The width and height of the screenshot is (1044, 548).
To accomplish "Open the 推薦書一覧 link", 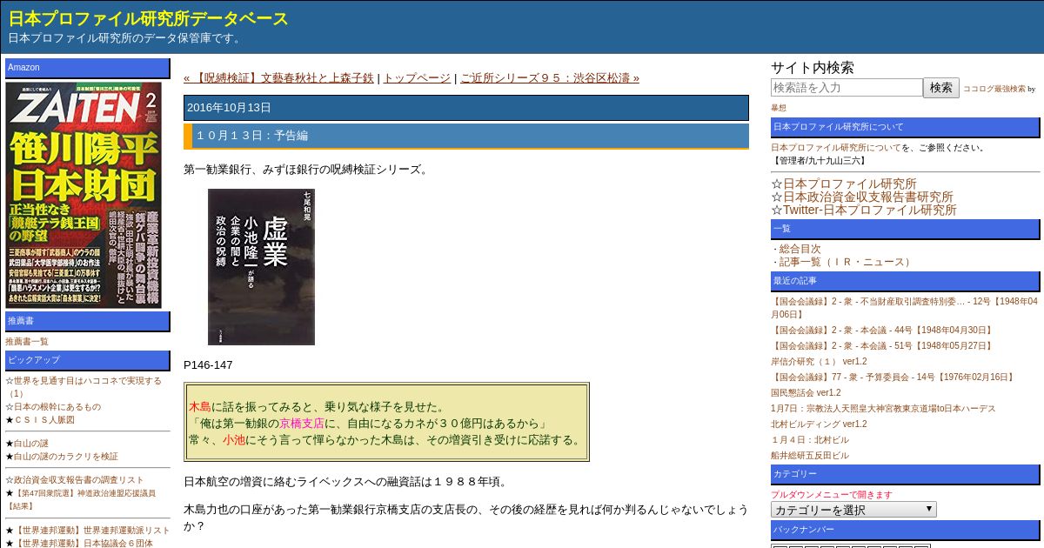I will [x=27, y=342].
